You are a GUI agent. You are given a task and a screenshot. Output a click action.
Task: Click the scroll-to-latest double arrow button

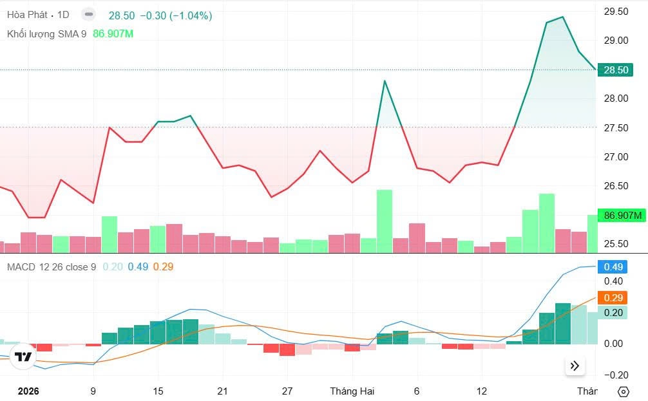click(575, 366)
